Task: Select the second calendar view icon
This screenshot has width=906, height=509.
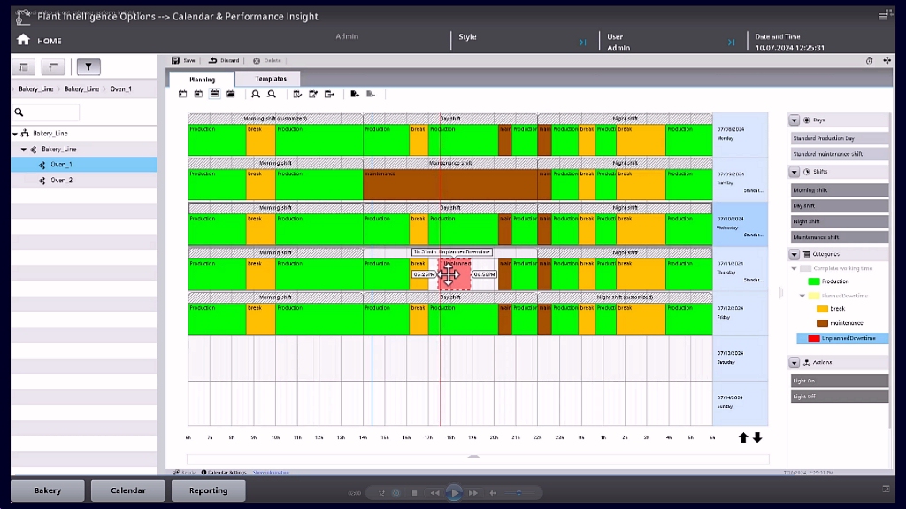Action: coord(198,94)
